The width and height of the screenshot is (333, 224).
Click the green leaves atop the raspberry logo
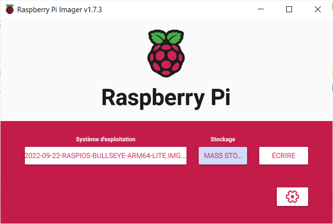click(166, 37)
